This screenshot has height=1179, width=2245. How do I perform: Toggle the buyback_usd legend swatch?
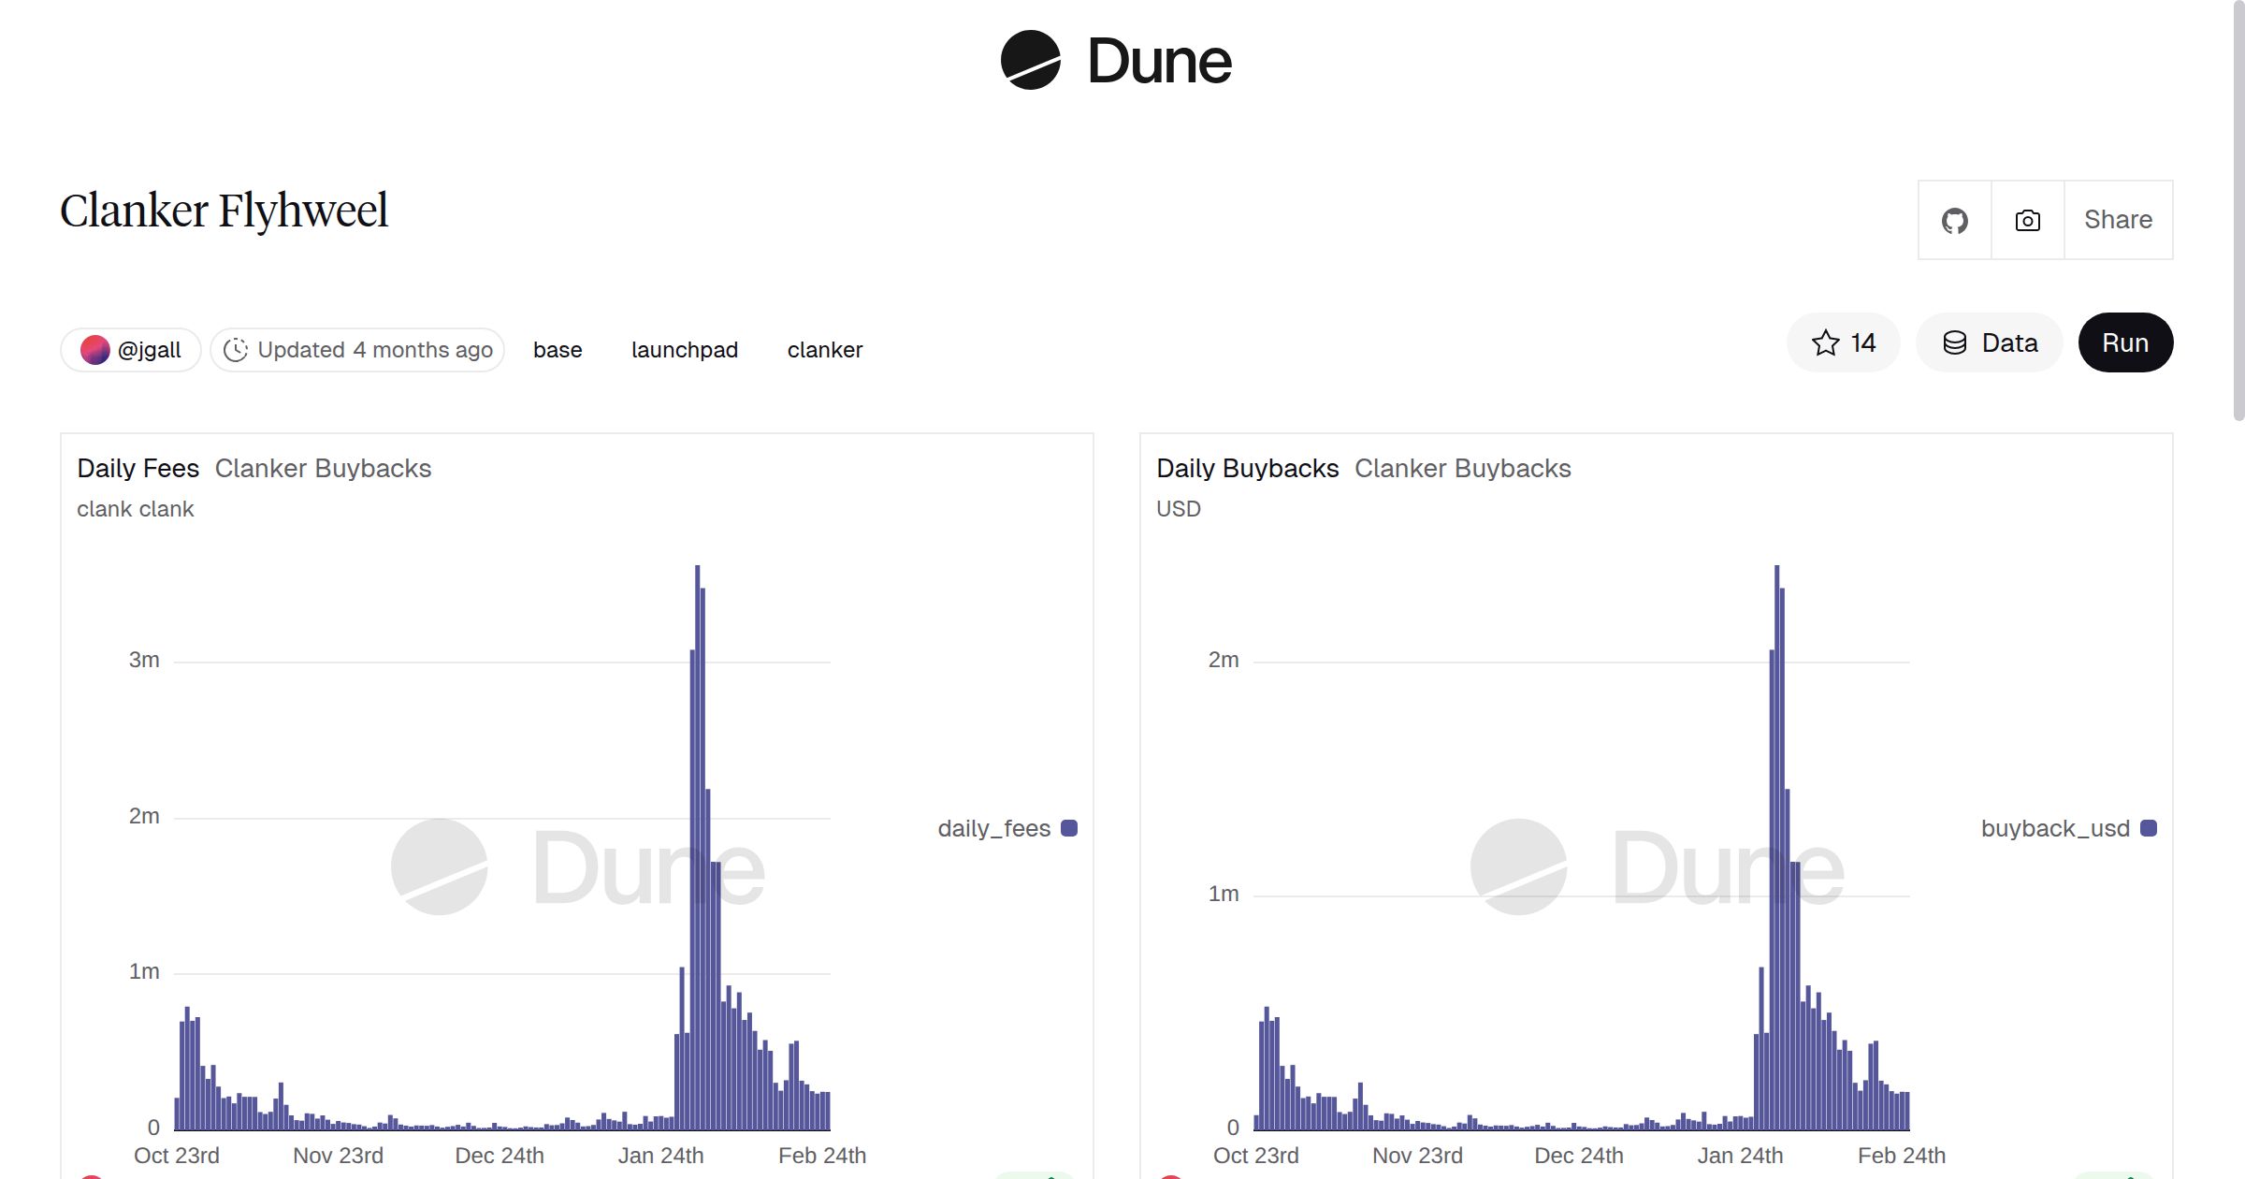(2149, 828)
